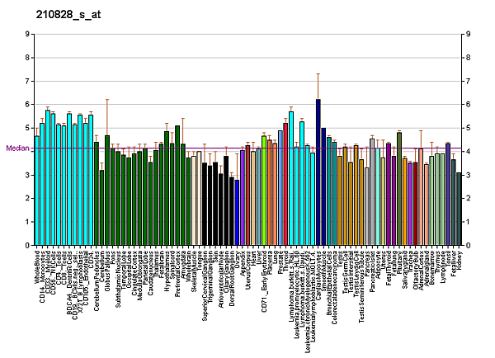The image size is (495, 358).
Task: Click the right y-axis value 0
Action: [469, 246]
